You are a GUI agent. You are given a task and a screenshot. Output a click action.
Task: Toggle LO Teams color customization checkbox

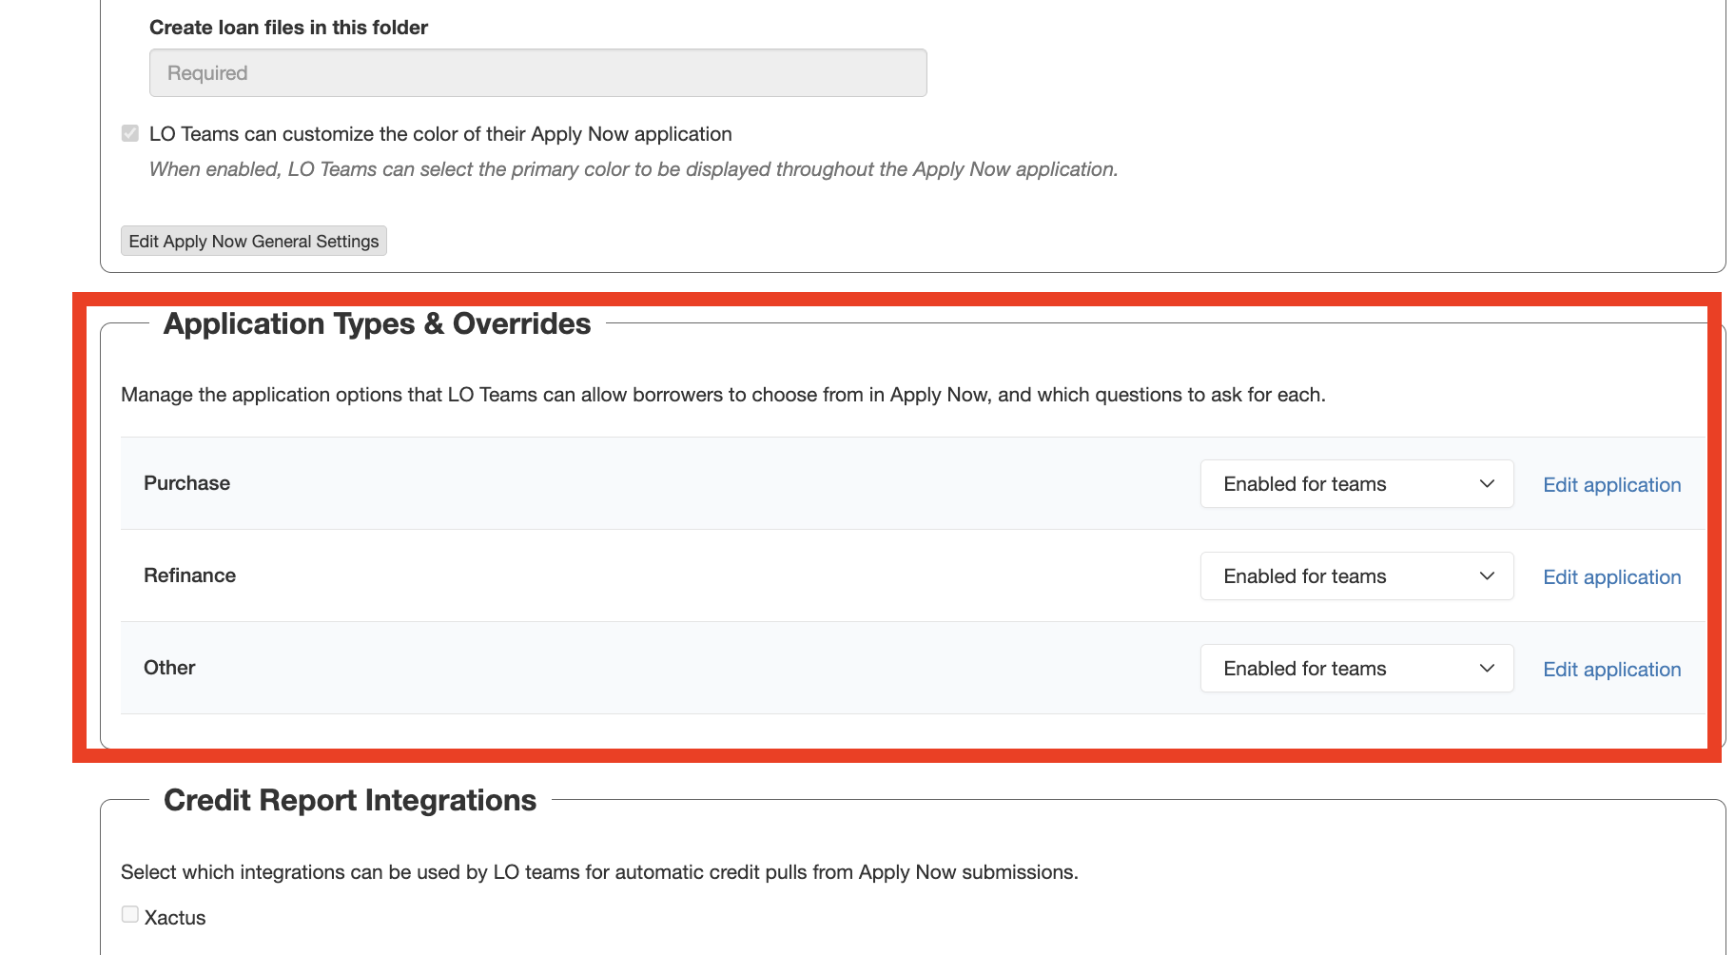click(x=130, y=133)
